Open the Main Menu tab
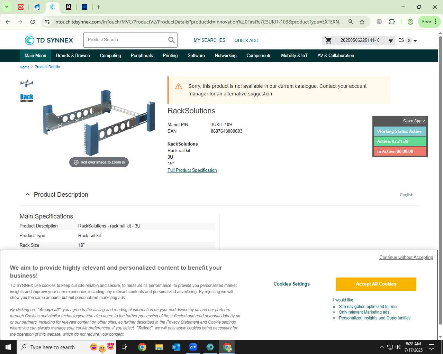Screen dimensions: 443x354 (35, 55)
